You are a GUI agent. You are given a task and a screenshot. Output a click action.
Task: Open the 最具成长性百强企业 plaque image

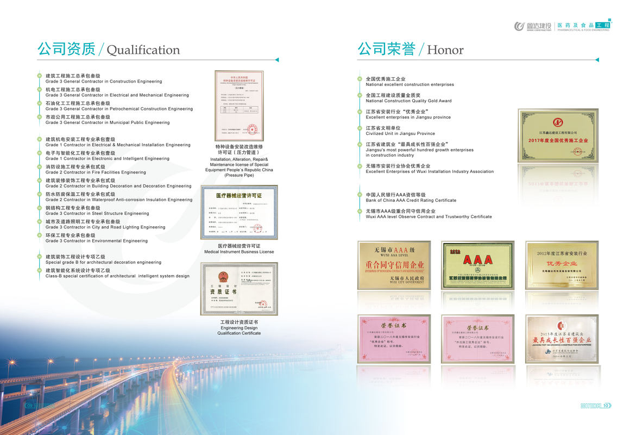pos(562,339)
